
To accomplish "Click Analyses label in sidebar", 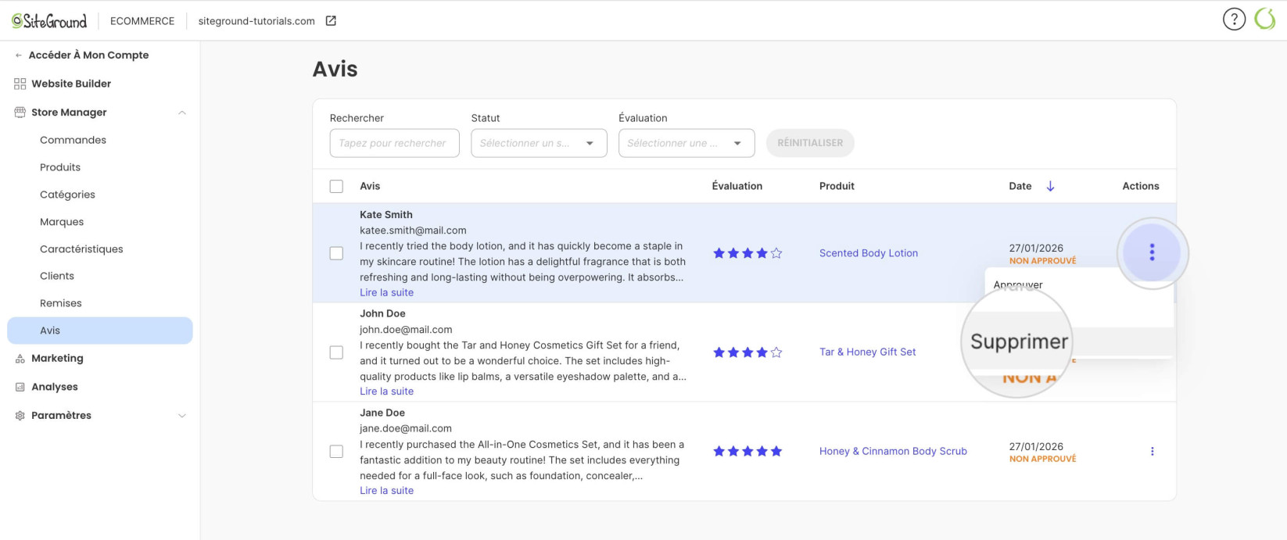I will click(x=55, y=387).
